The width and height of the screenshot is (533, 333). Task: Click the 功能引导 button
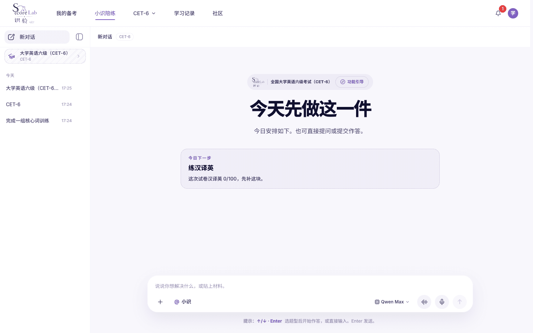(352, 82)
